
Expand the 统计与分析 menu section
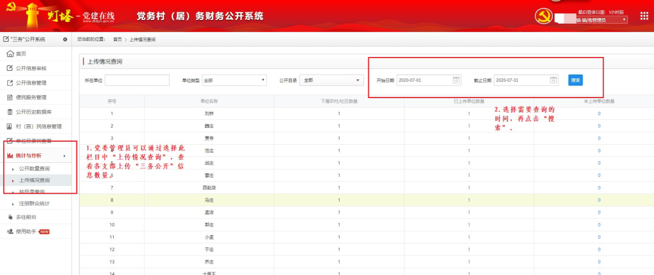coord(36,156)
